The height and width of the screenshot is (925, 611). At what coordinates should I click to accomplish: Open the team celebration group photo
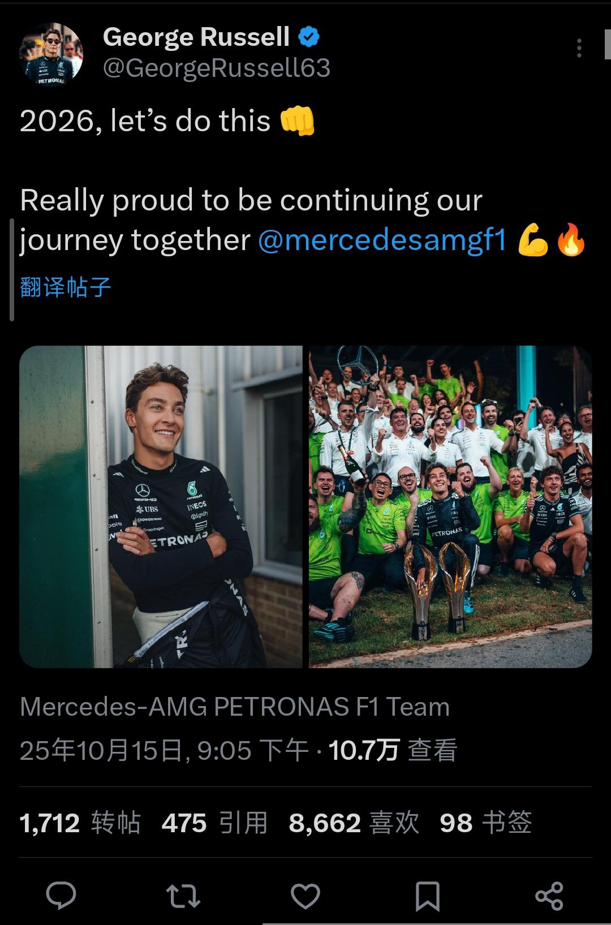[450, 506]
